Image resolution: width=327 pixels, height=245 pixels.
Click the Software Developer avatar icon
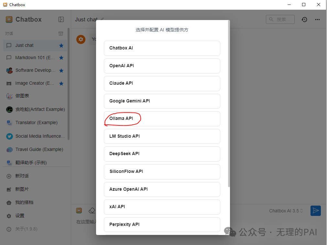click(9, 71)
